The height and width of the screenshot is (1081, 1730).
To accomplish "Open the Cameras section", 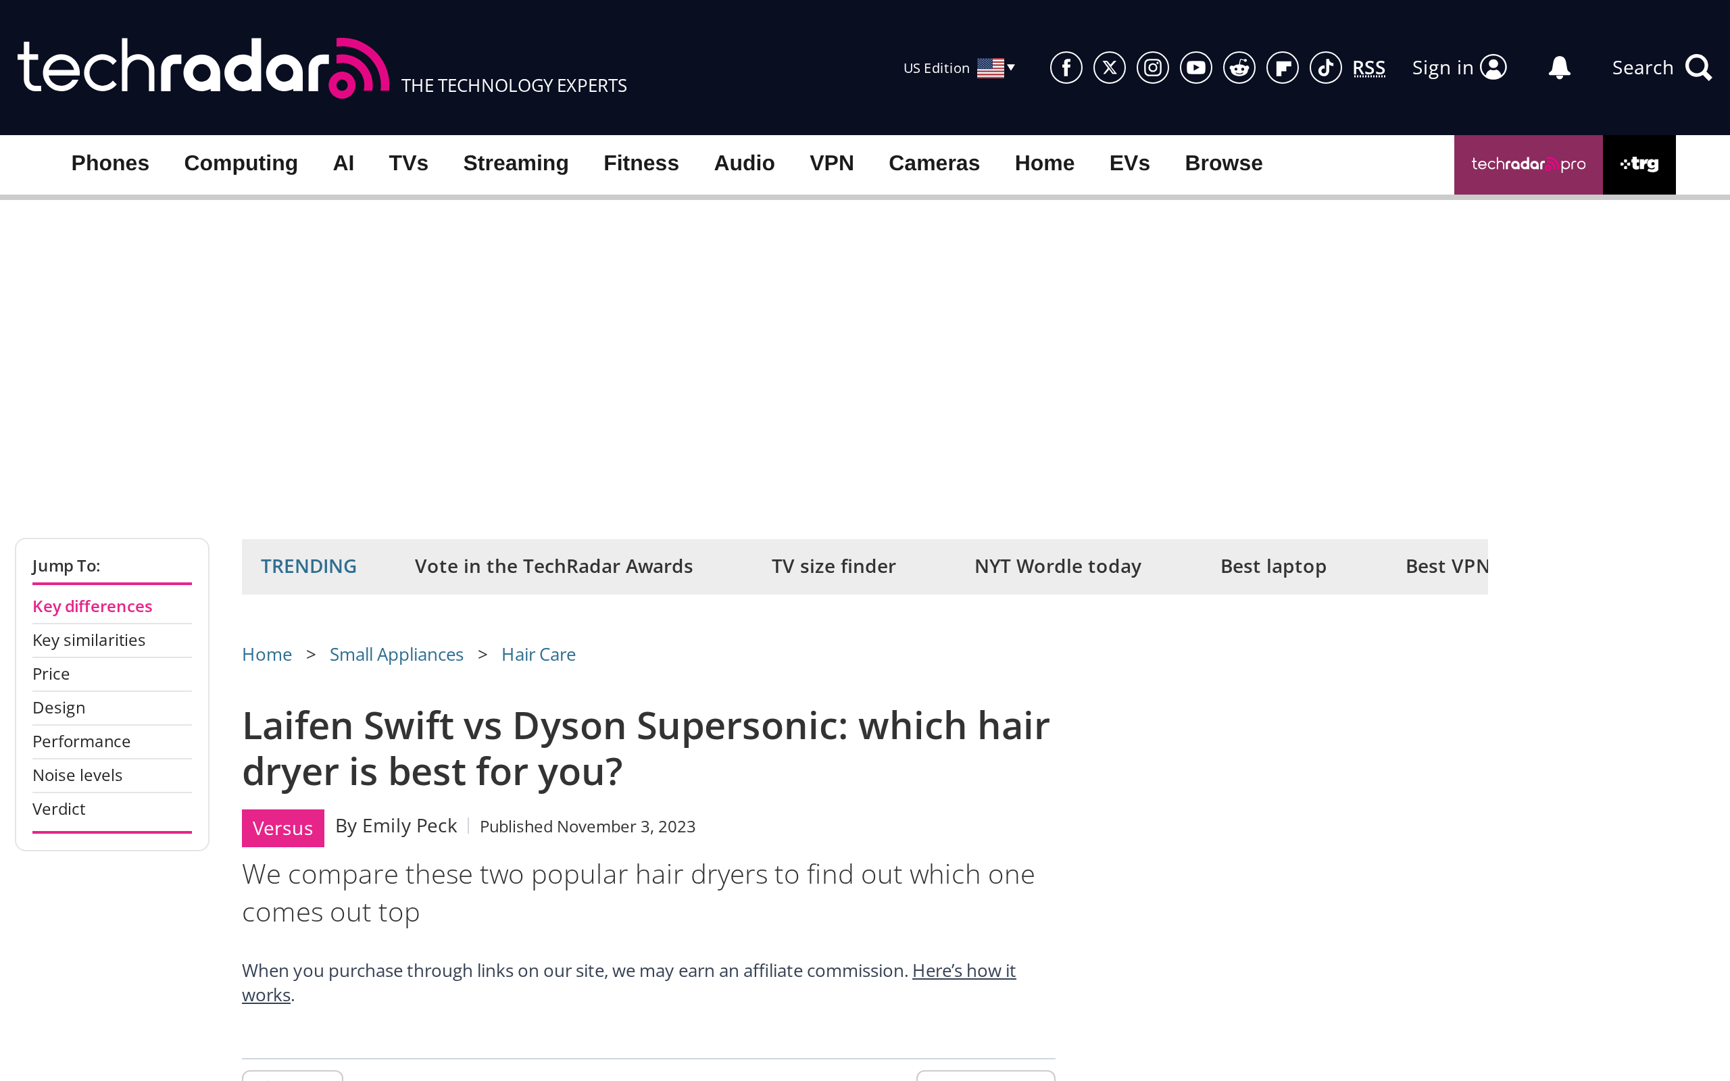I will click(934, 163).
